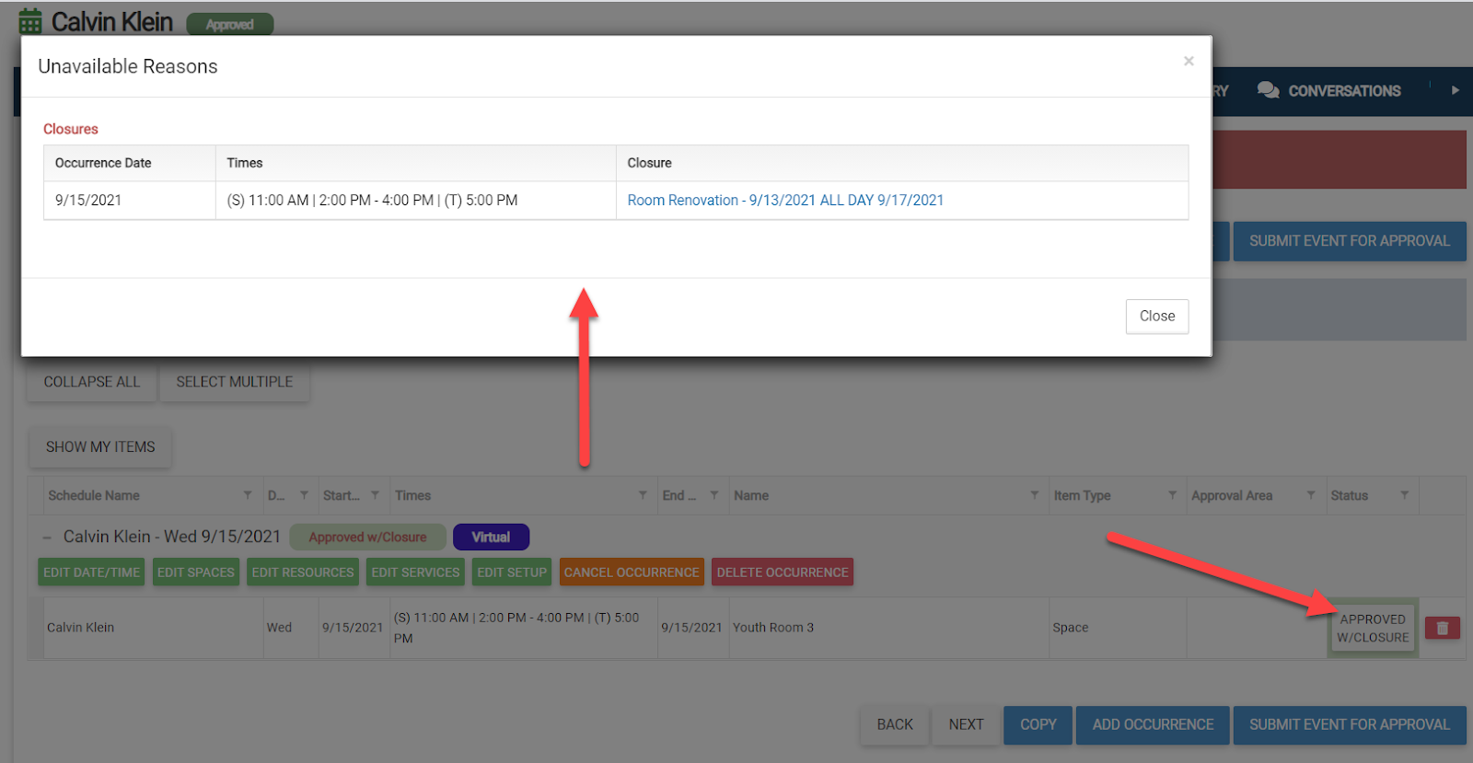
Task: Open the Room Renovation closure link
Action: 784,201
